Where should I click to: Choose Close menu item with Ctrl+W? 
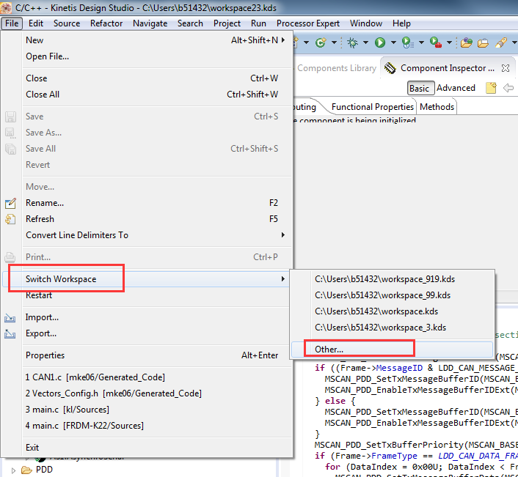[145, 78]
